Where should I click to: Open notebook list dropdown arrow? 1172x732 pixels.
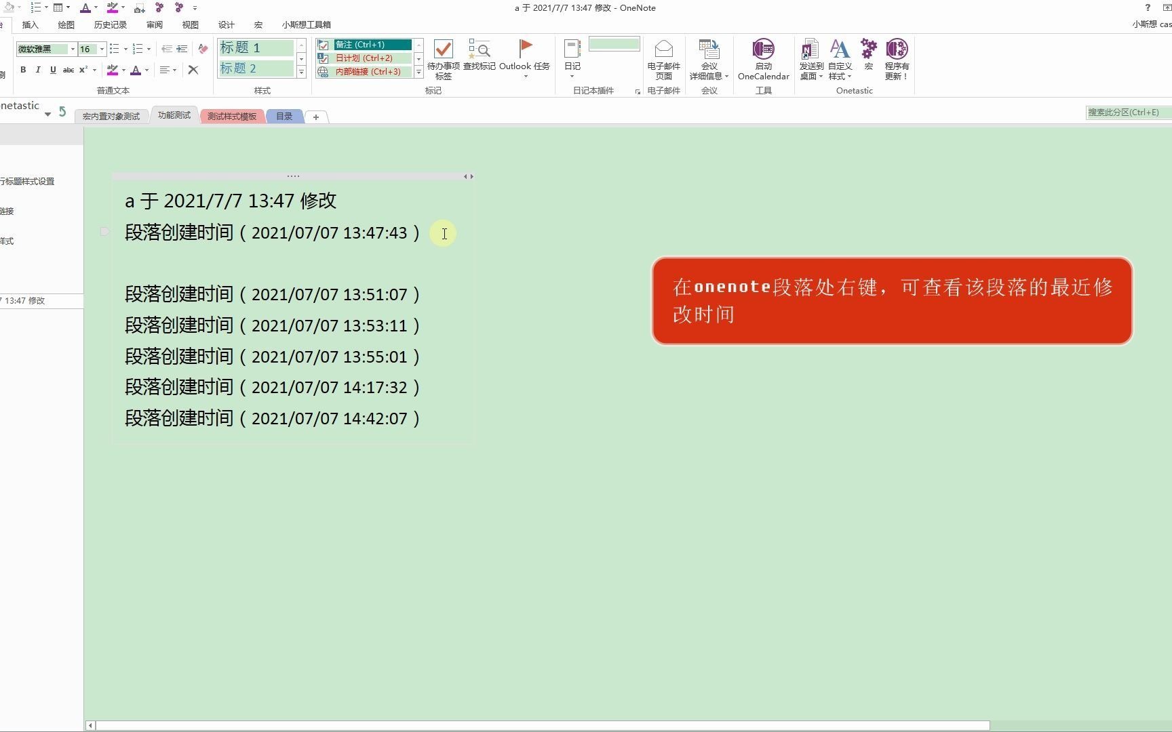47,114
